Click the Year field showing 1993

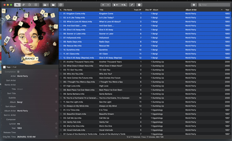point(36,128)
